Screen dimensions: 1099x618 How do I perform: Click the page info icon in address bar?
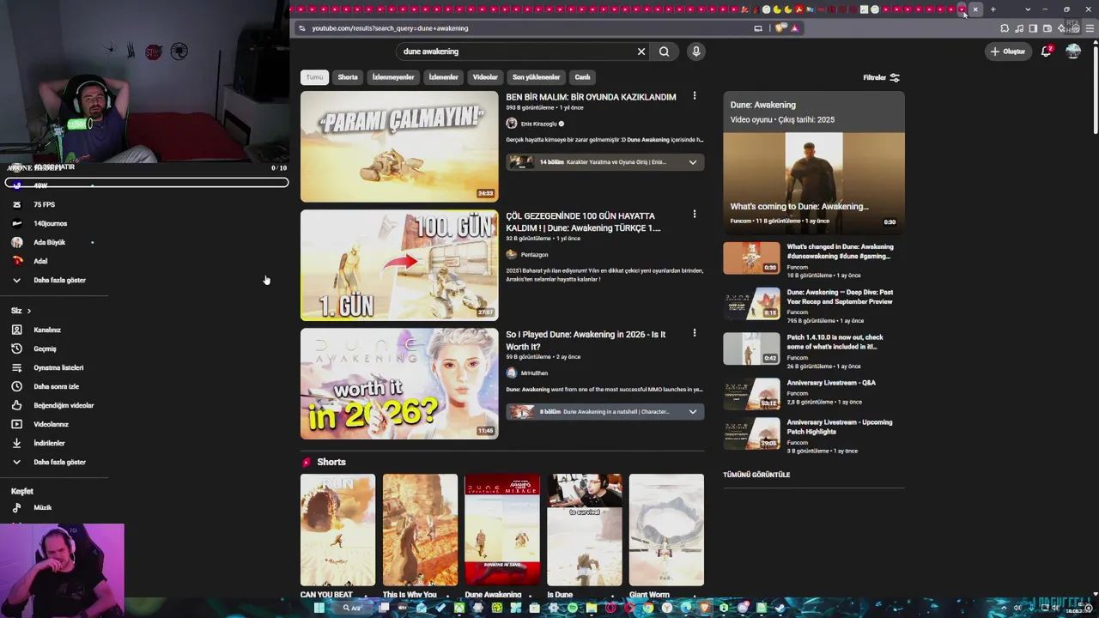[x=301, y=28]
